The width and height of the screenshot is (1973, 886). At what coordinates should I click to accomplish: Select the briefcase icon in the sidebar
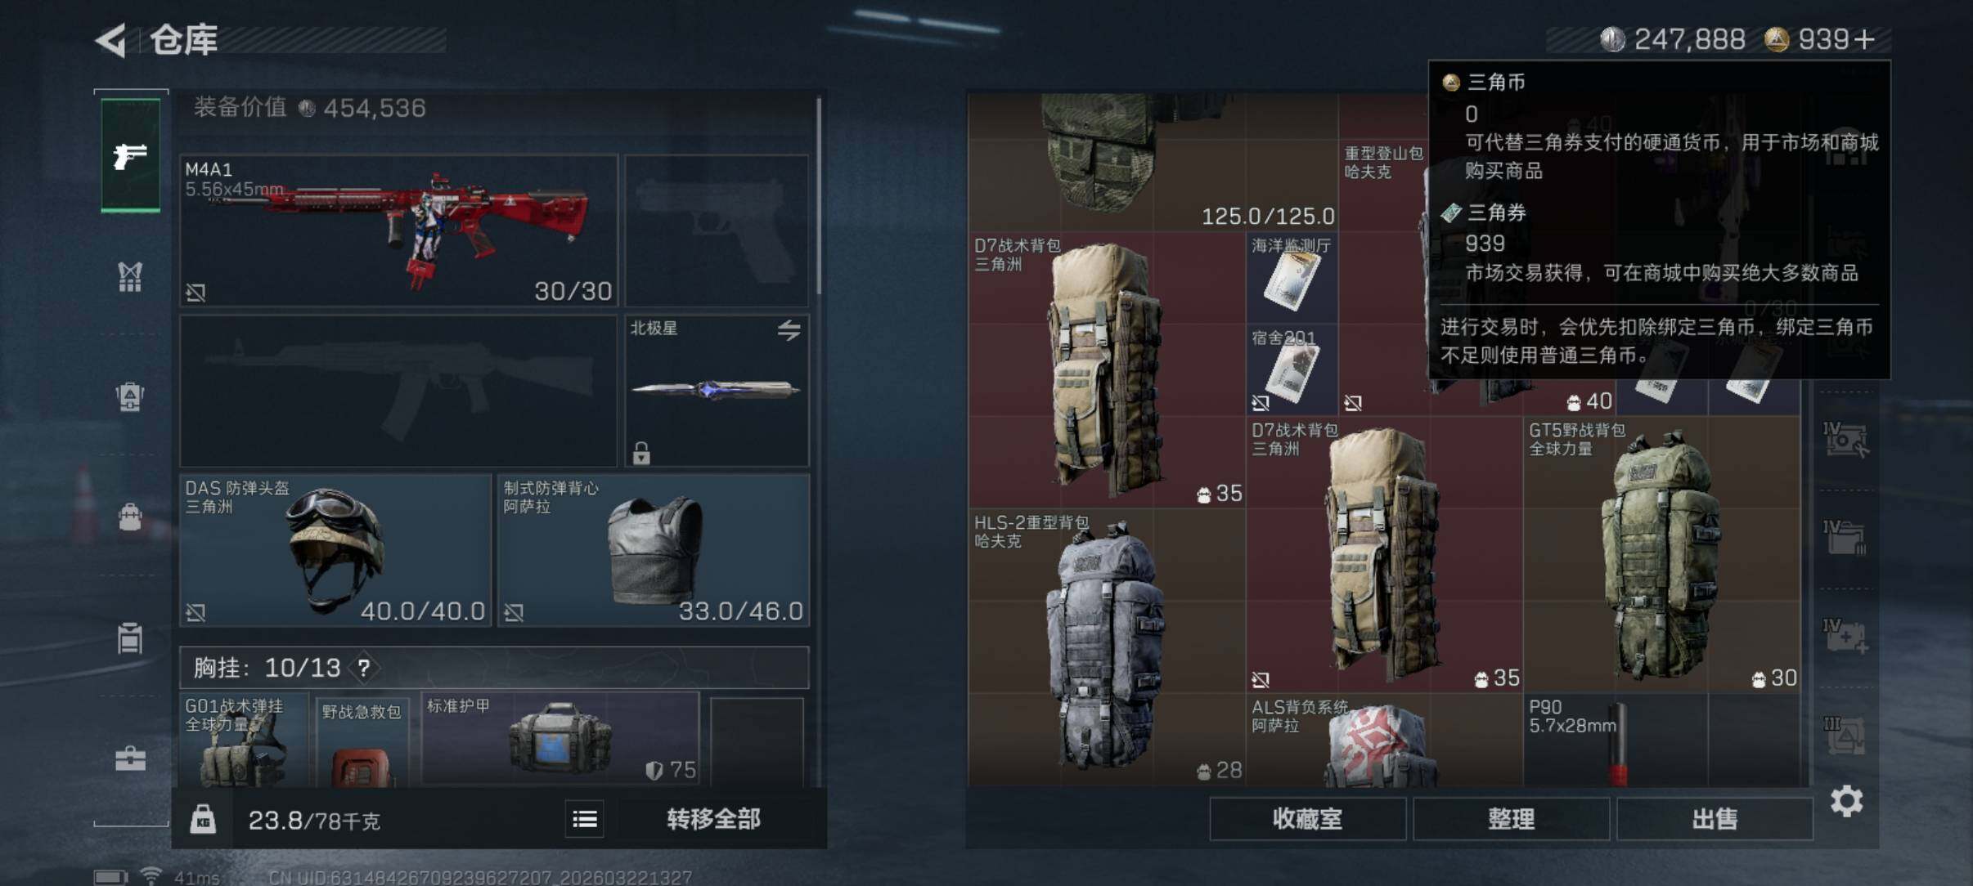tap(130, 759)
